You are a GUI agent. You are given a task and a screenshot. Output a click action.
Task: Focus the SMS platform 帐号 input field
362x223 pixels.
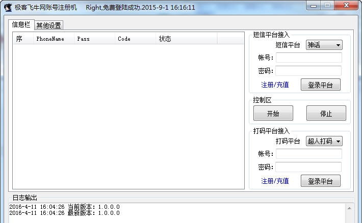tap(309, 58)
